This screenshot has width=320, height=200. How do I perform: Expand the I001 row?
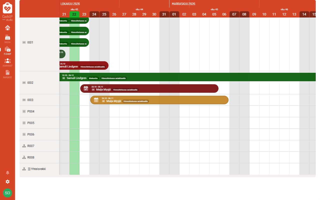tap(24, 42)
